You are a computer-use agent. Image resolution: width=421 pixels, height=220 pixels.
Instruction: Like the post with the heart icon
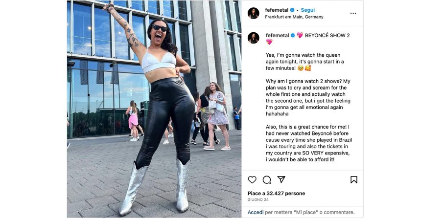252,179
